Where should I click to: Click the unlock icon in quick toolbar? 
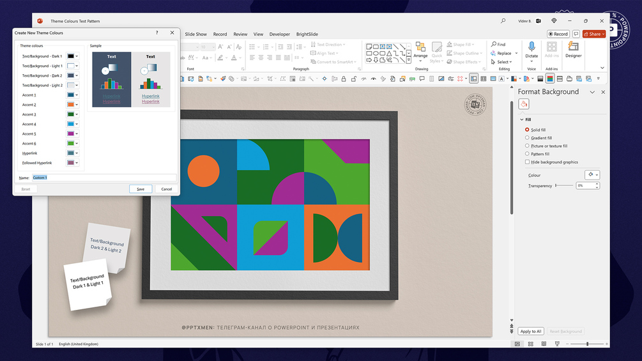click(353, 79)
